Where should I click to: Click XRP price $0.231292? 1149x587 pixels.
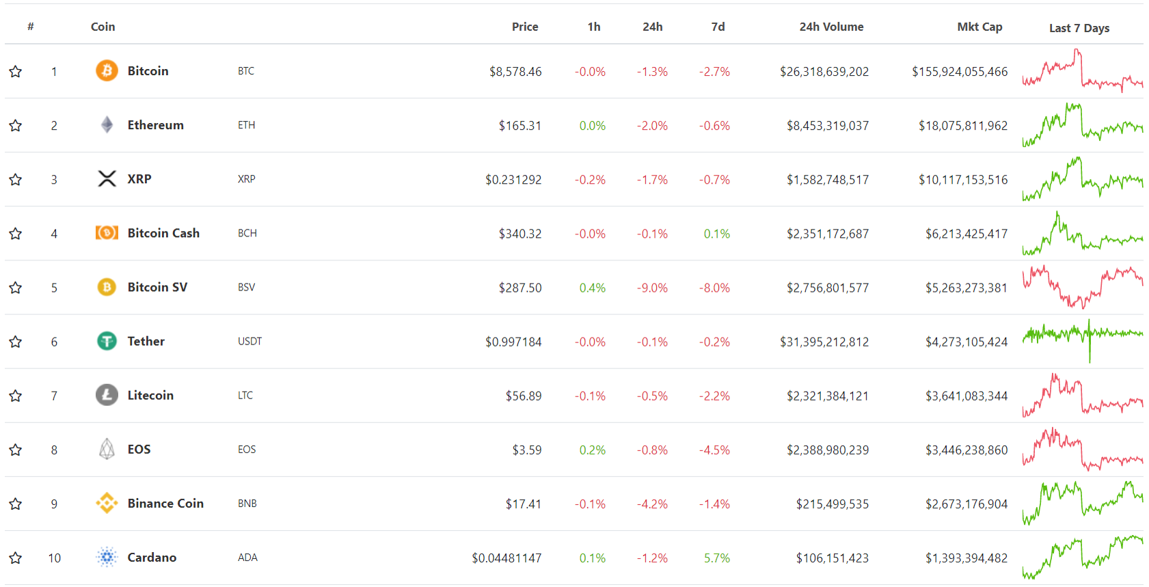tap(513, 180)
